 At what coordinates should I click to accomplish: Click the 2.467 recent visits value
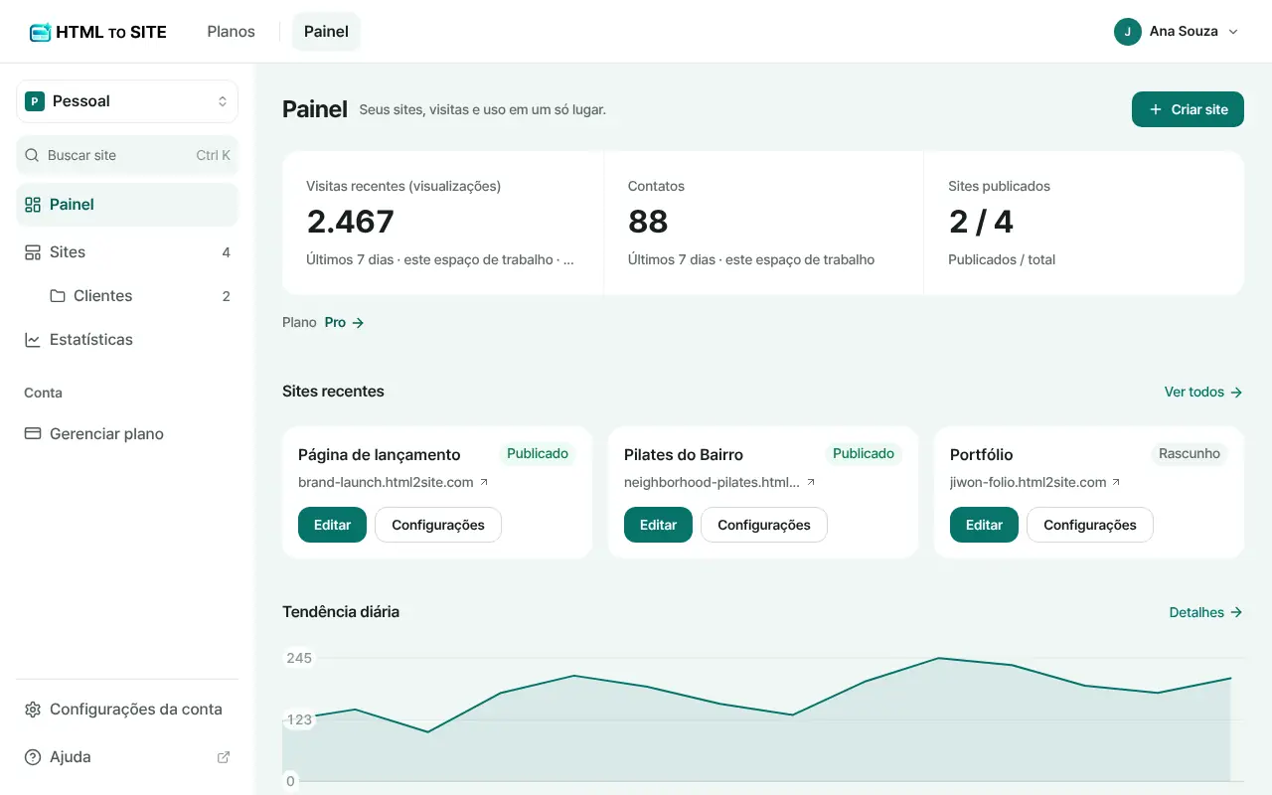[x=350, y=221]
